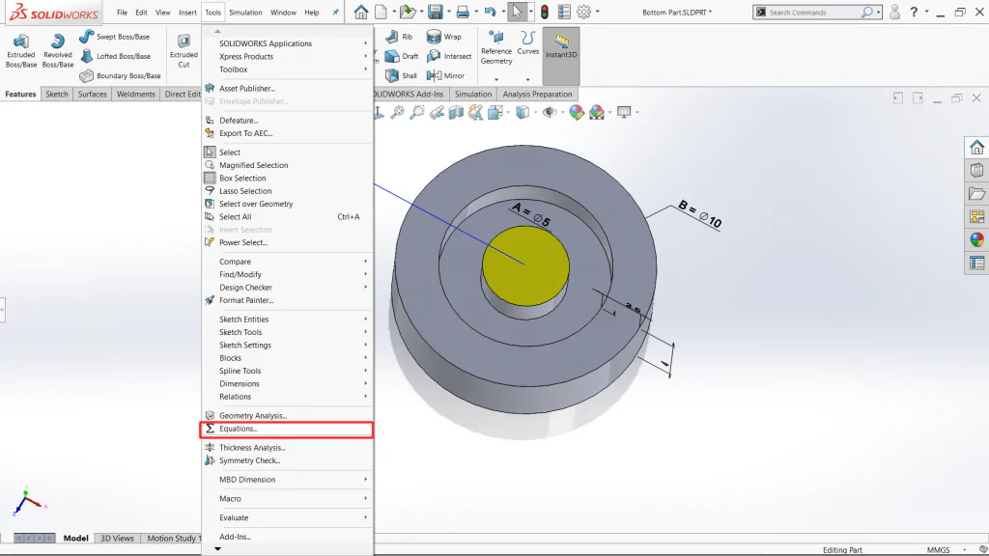Viewport: 989px width, 556px height.
Task: Choose Geometry Analysis from Tools menu
Action: 288,416
